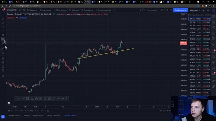Toggle magnet mode in left toolbar
216x121 pixels.
[3, 58]
